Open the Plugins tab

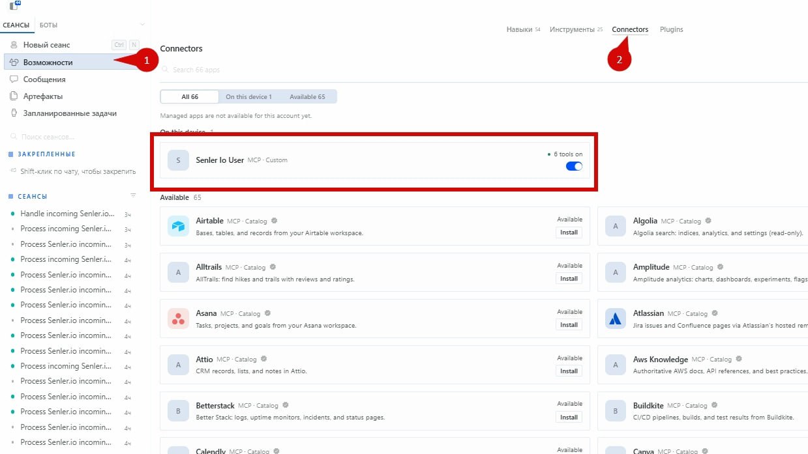672,29
